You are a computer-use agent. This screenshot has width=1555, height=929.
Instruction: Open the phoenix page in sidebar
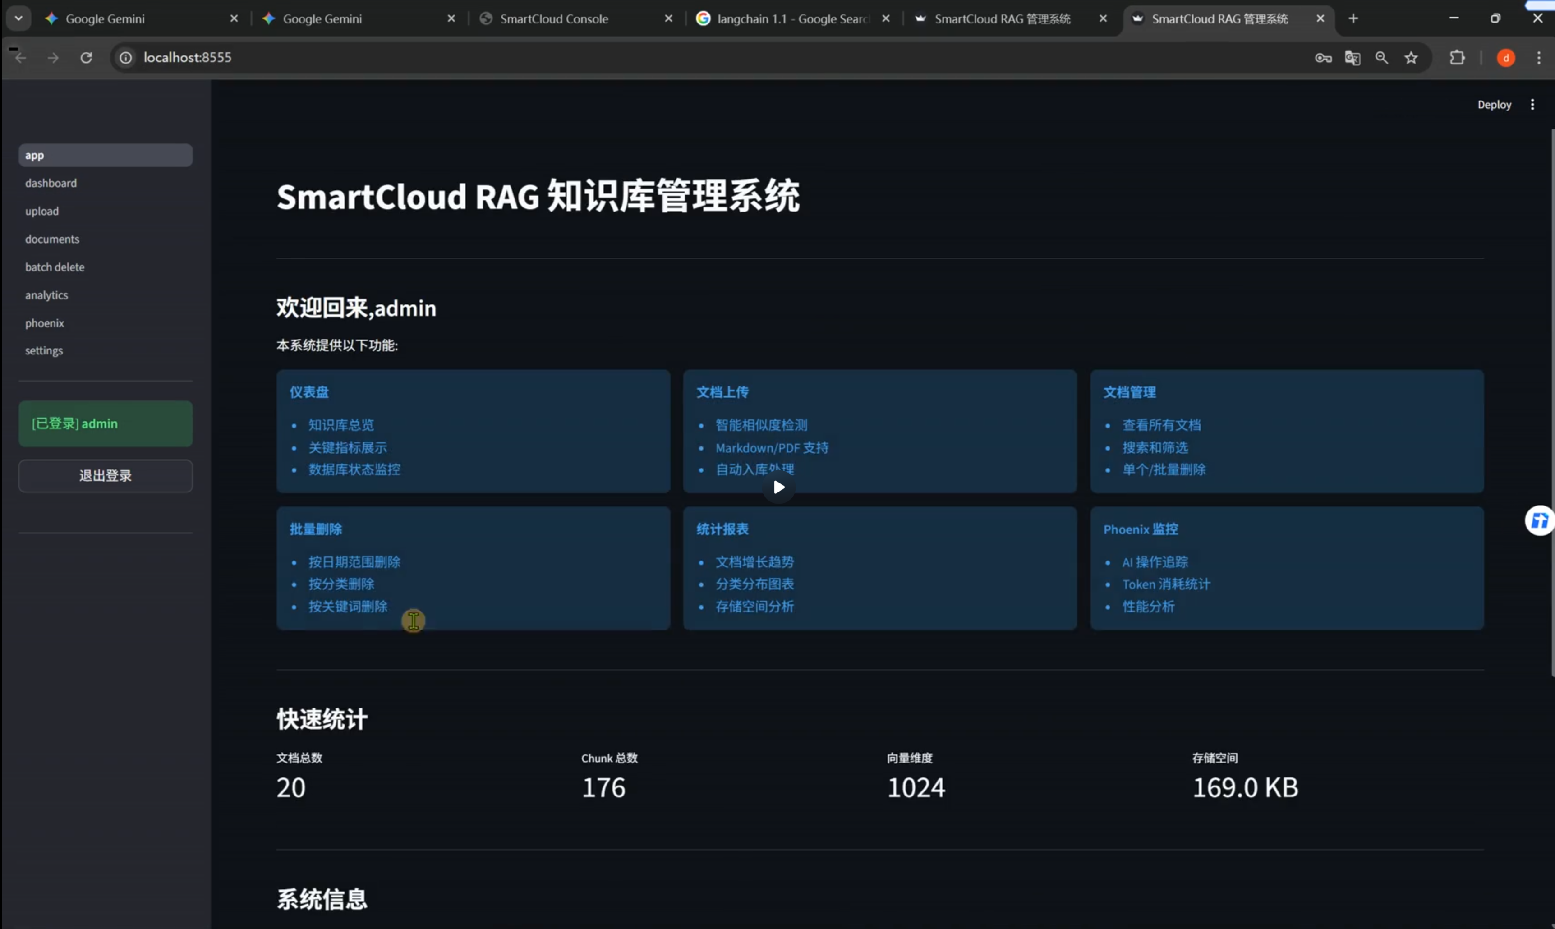(105, 323)
